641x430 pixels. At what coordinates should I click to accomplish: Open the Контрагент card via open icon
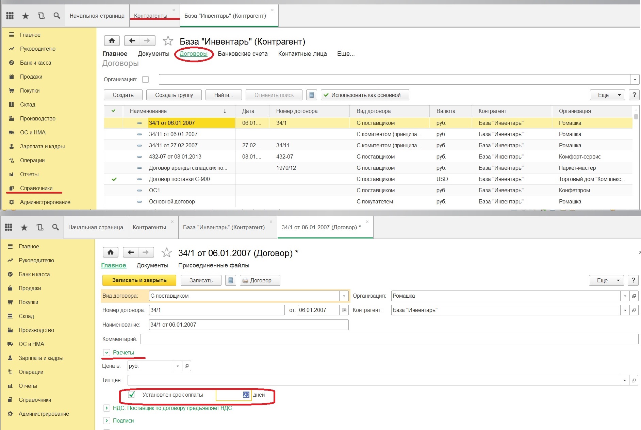(x=634, y=310)
